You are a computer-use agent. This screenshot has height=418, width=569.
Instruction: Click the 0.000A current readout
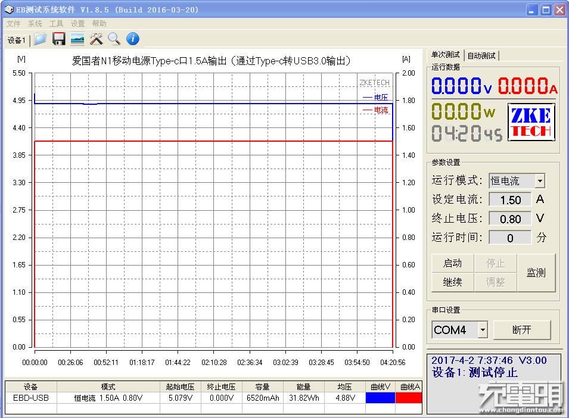coord(528,86)
